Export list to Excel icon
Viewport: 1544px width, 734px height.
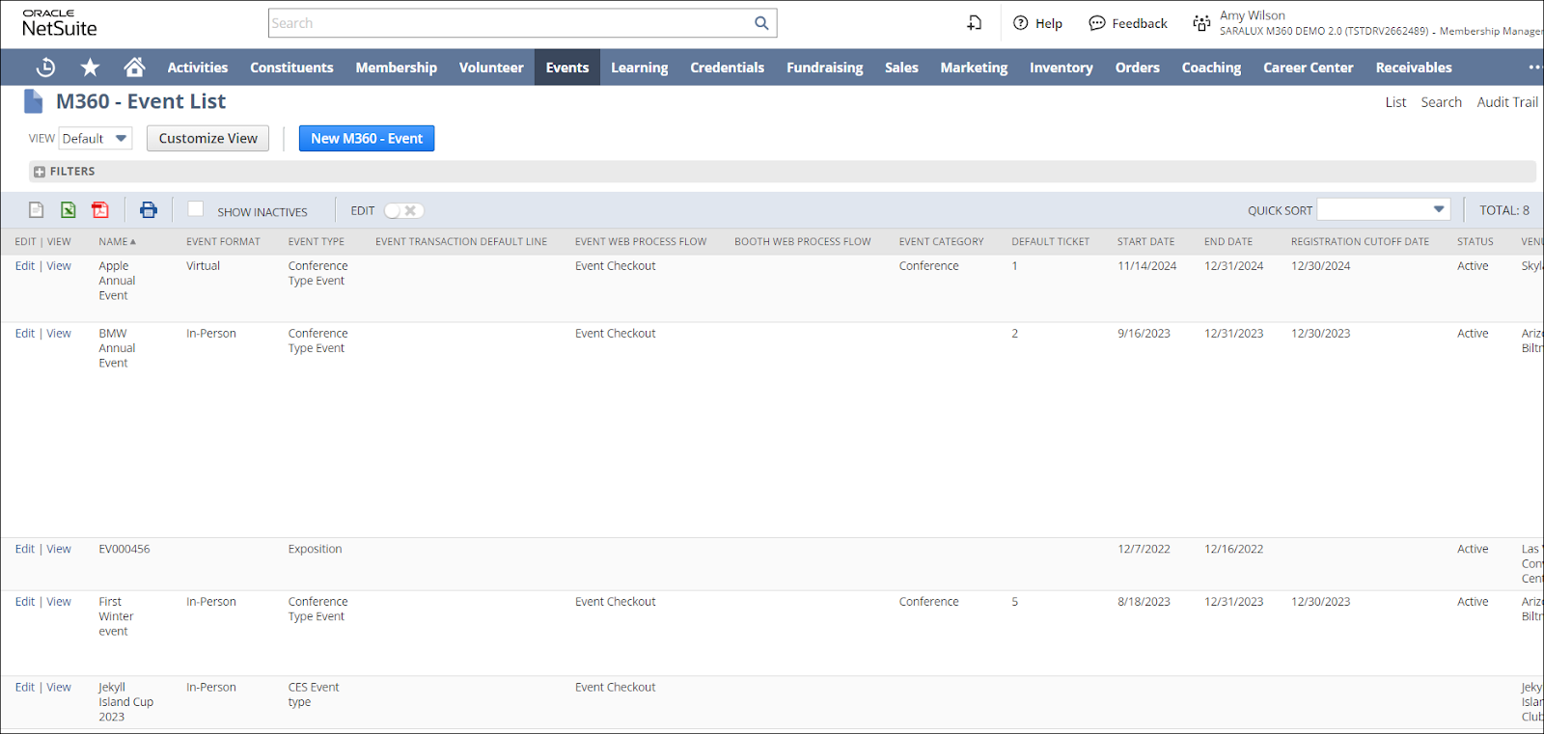tap(69, 210)
